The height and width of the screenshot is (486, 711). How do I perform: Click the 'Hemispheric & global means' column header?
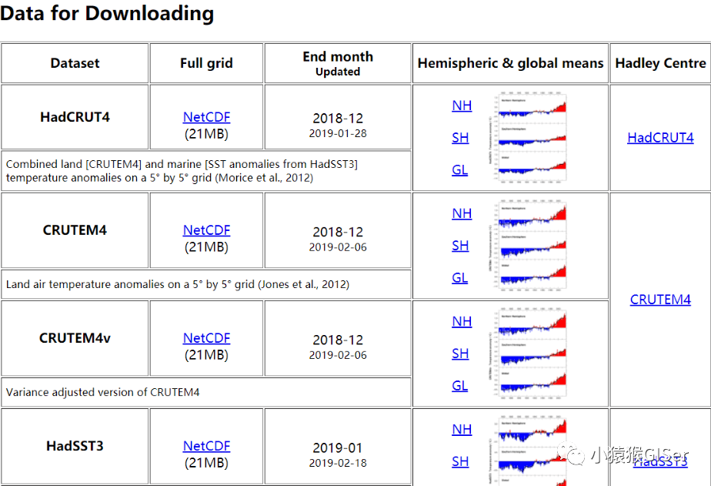point(511,63)
